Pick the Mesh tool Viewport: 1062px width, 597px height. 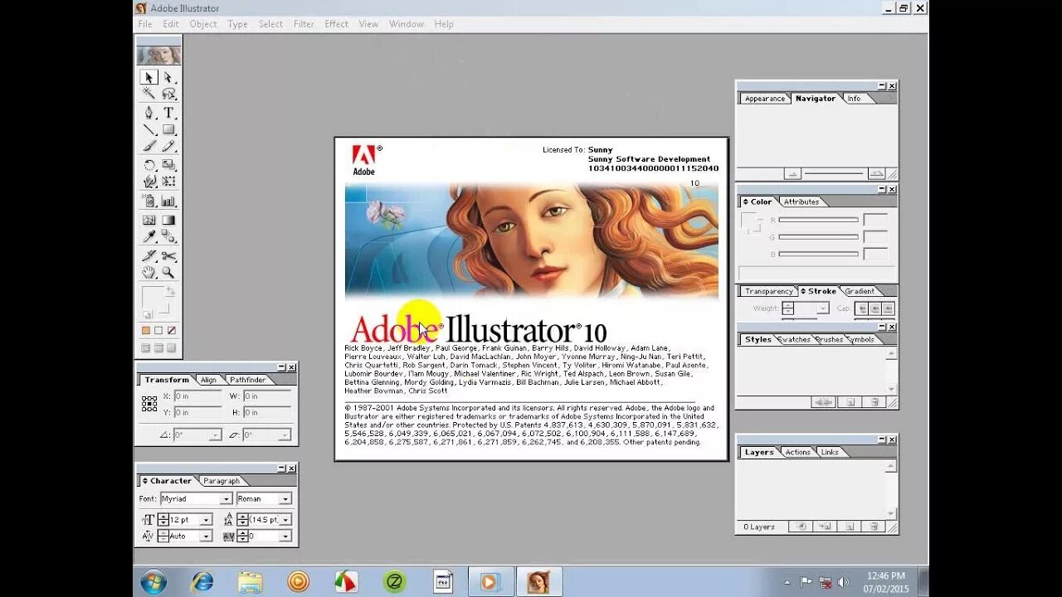click(149, 221)
